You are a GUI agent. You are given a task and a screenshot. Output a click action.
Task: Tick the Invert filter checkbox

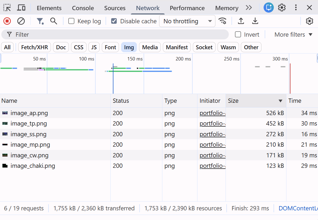(x=238, y=35)
